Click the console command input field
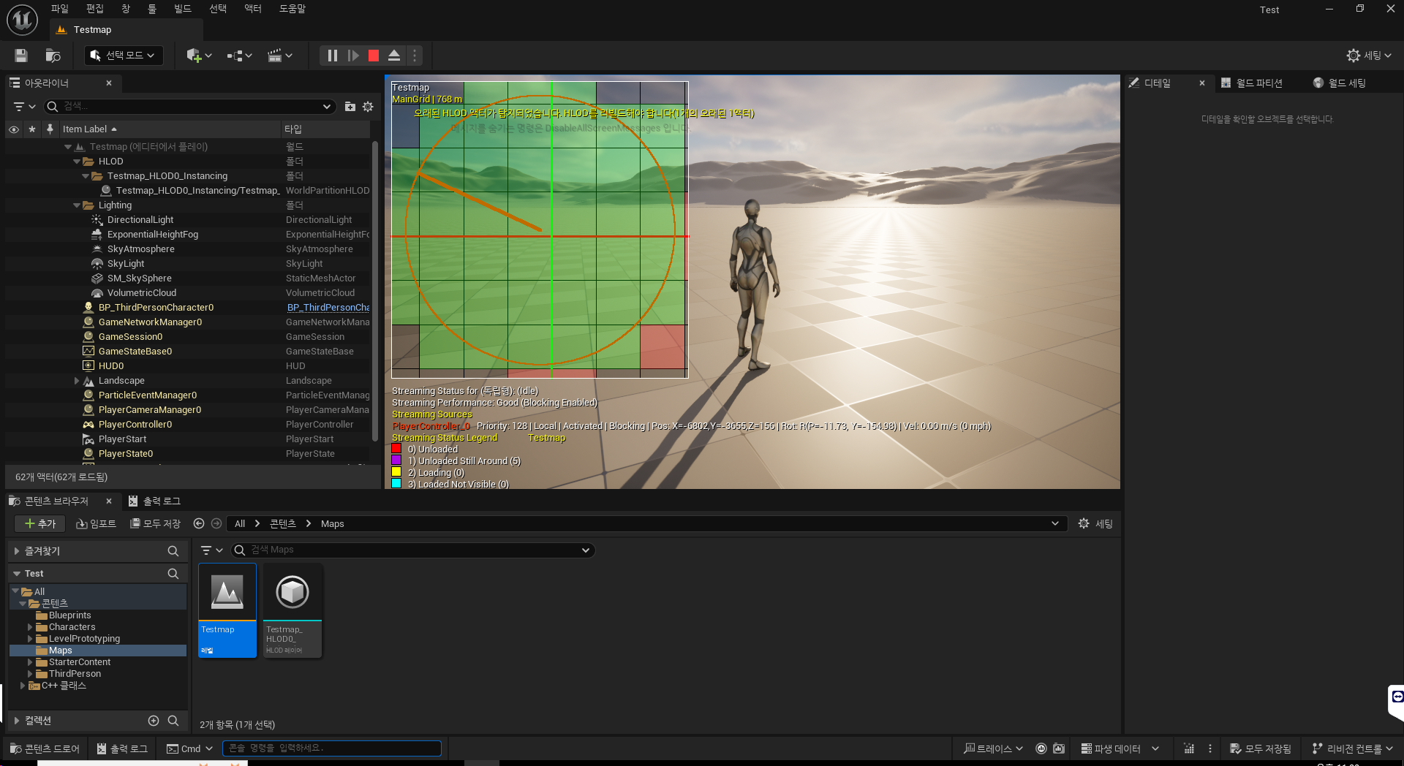 click(332, 748)
